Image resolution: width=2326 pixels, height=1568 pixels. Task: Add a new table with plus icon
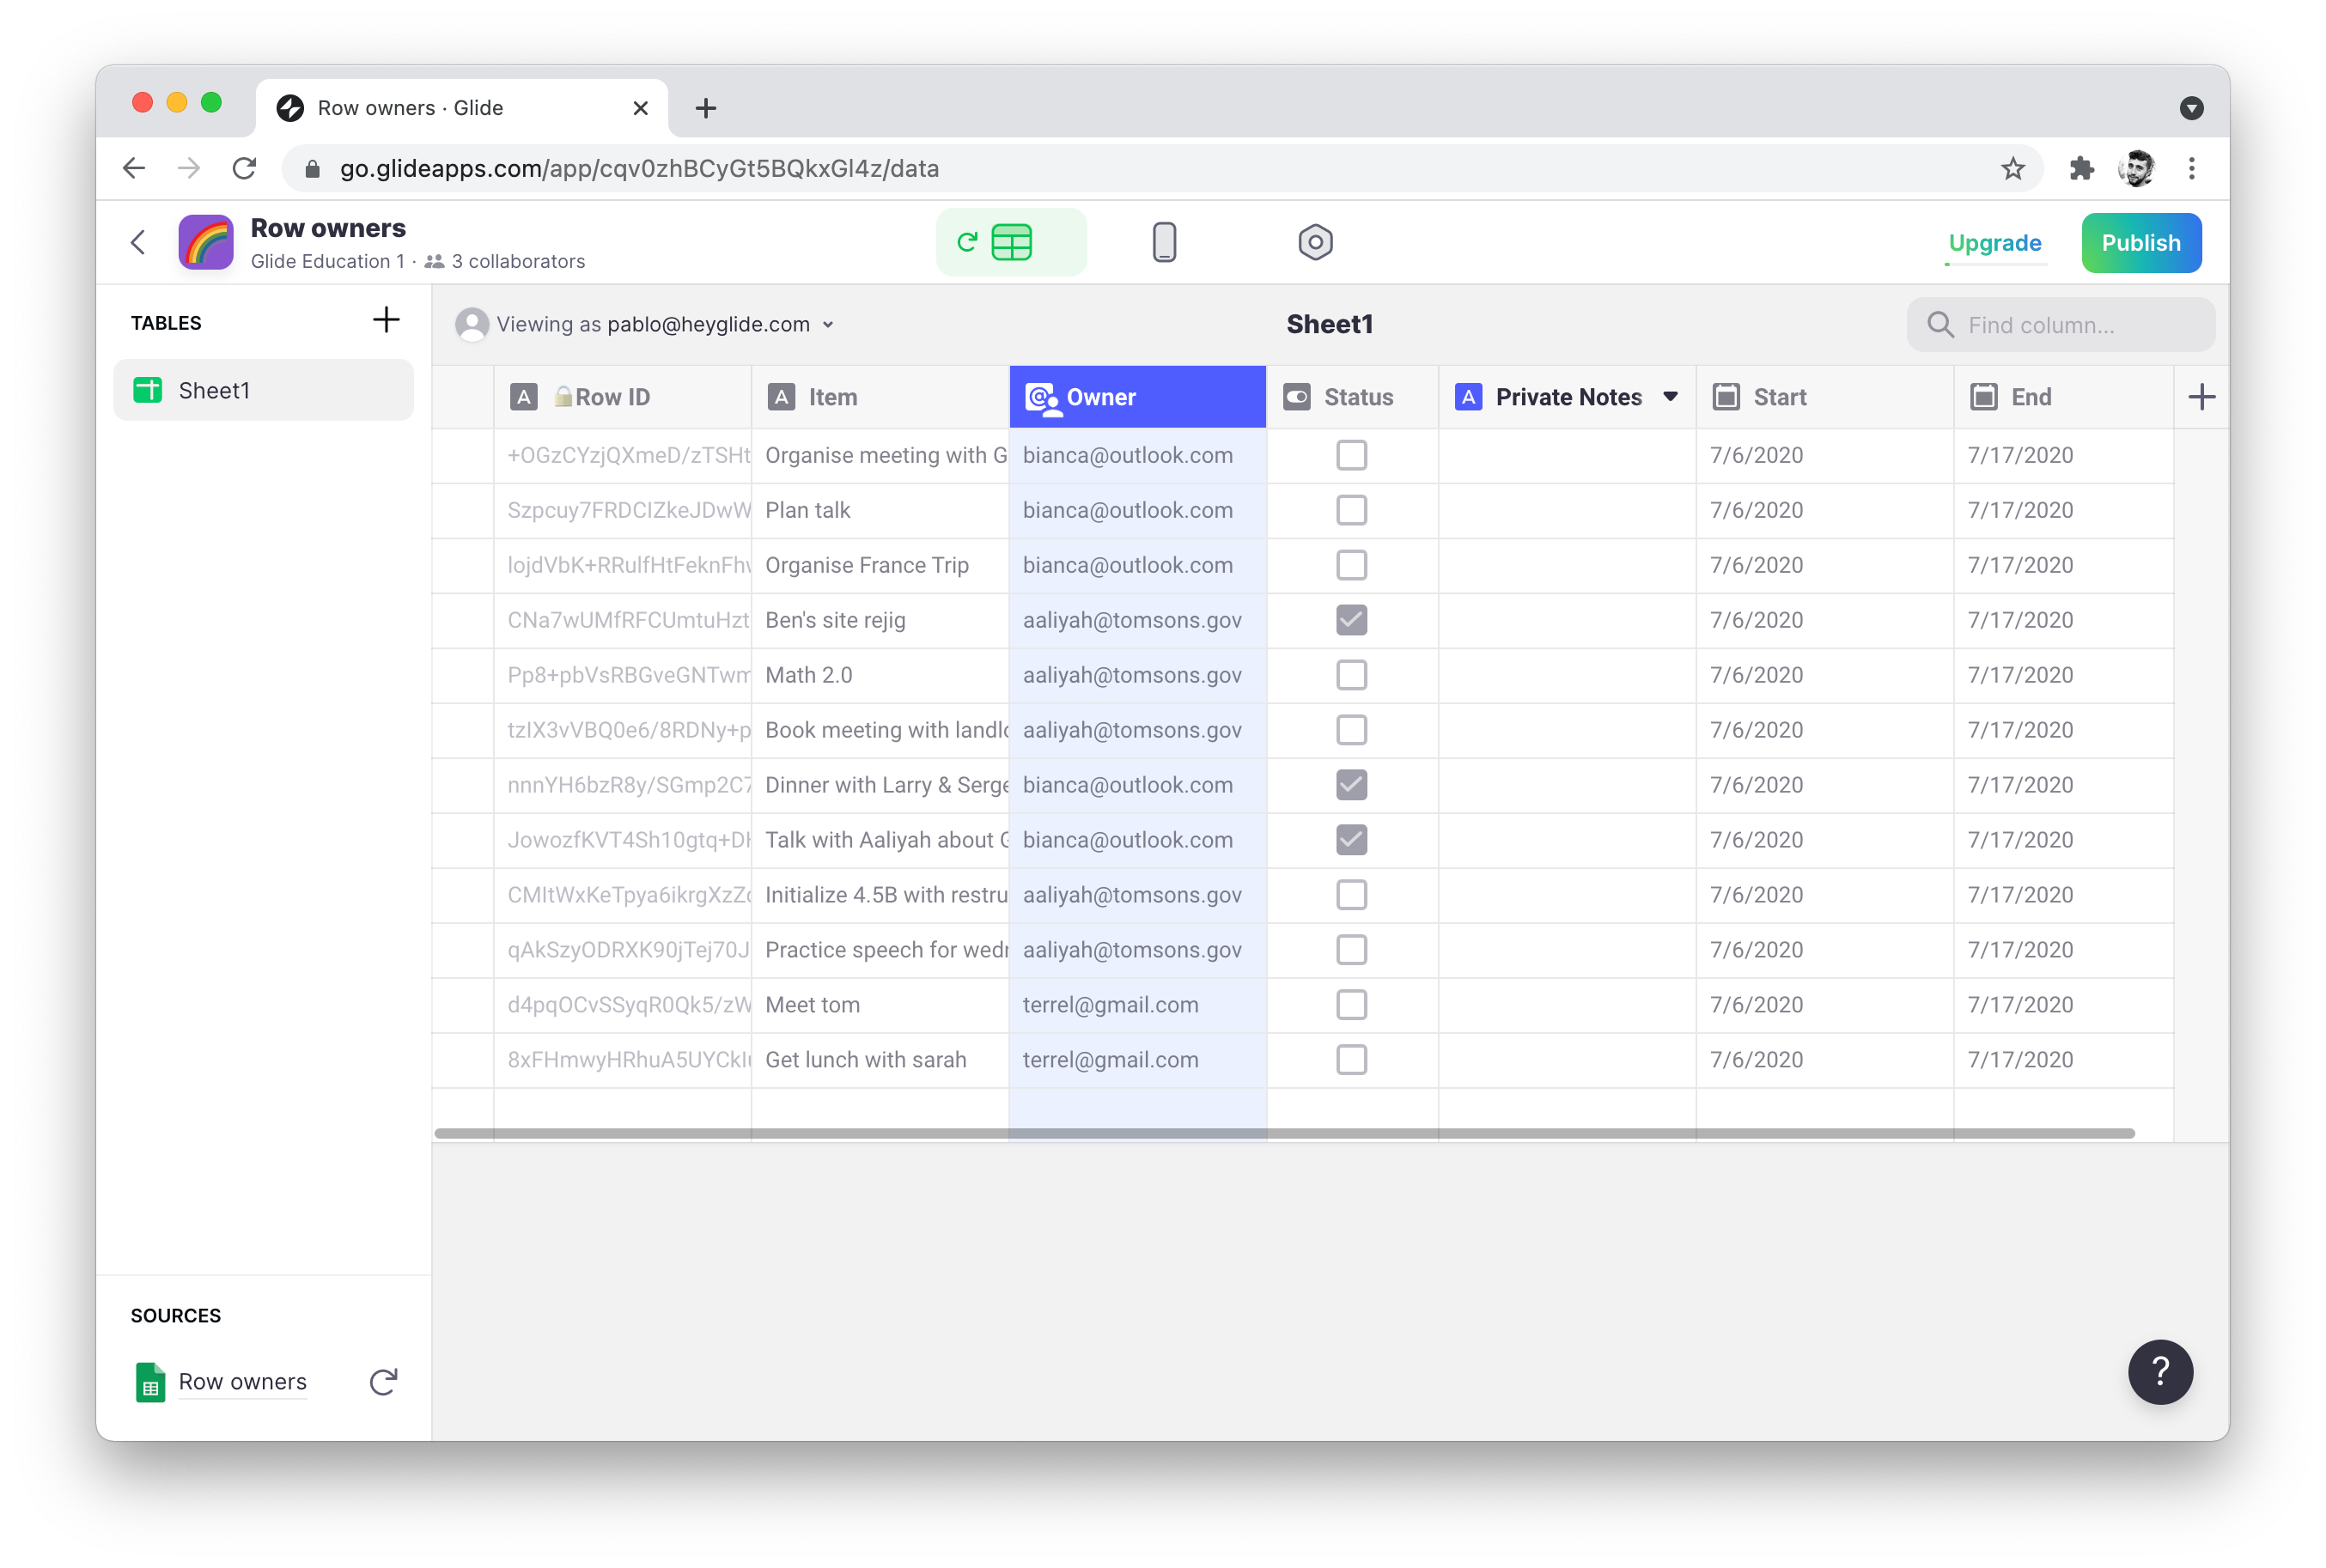pos(386,321)
